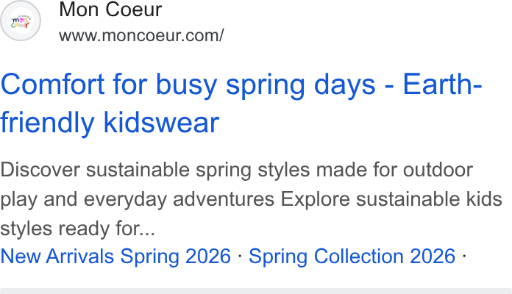
Task: Click the "play and everyday adventures" description text
Action: [137, 199]
